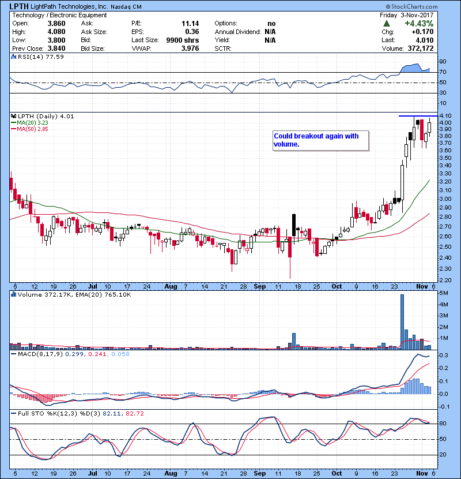Image resolution: width=461 pixels, height=479 pixels.
Task: Click the 5M volume axis label
Action: pyautogui.click(x=444, y=293)
